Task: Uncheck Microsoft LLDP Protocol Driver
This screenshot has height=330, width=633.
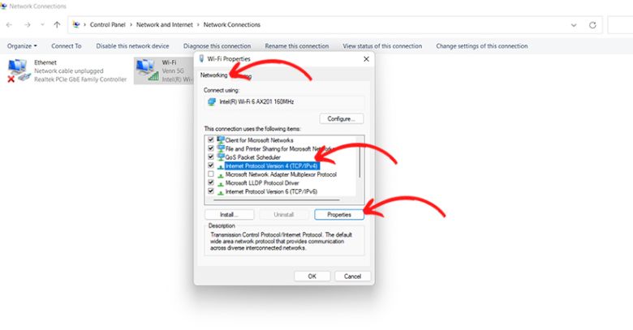Action: point(211,182)
